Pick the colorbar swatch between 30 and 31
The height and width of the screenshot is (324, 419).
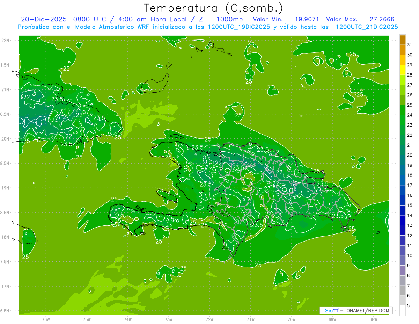403,50
